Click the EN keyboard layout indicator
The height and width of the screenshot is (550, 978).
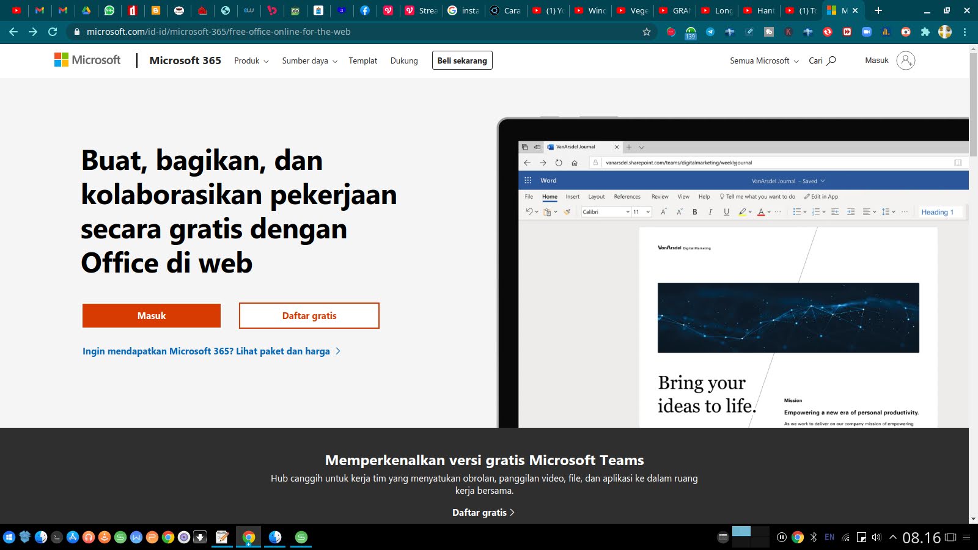click(x=829, y=537)
